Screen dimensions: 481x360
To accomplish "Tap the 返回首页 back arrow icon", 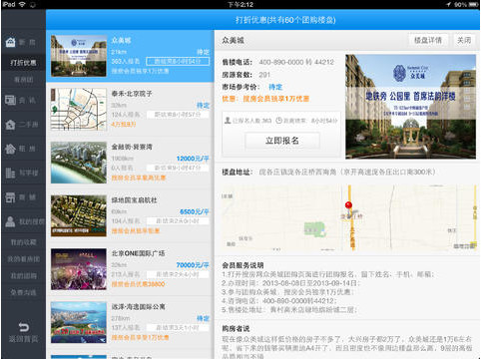I will (x=23, y=327).
